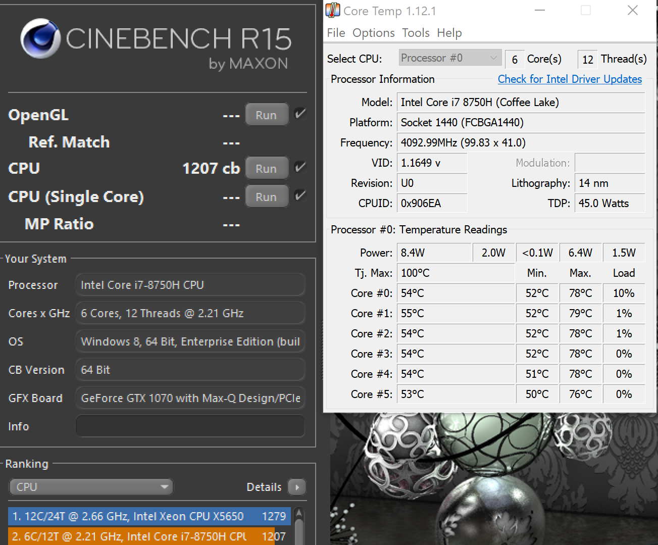Click the CB Version '64 Bit' field
The height and width of the screenshot is (545, 658).
click(190, 370)
